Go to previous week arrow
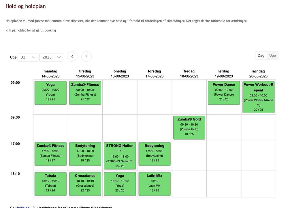The width and height of the screenshot is (288, 208). tap(72, 57)
